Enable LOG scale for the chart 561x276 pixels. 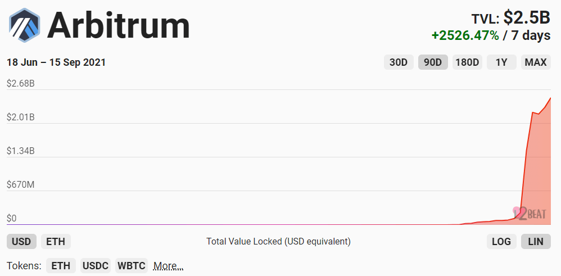(x=501, y=242)
